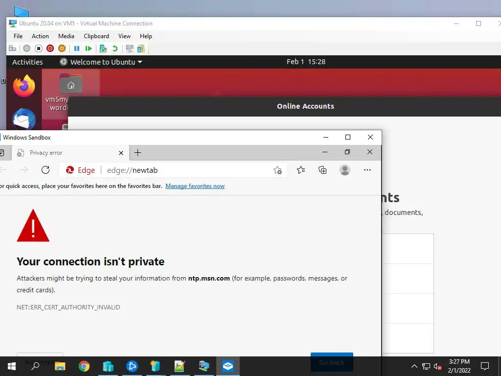This screenshot has width=501, height=376.
Task: Click the last icon in the VM toolbar
Action: pos(141,48)
